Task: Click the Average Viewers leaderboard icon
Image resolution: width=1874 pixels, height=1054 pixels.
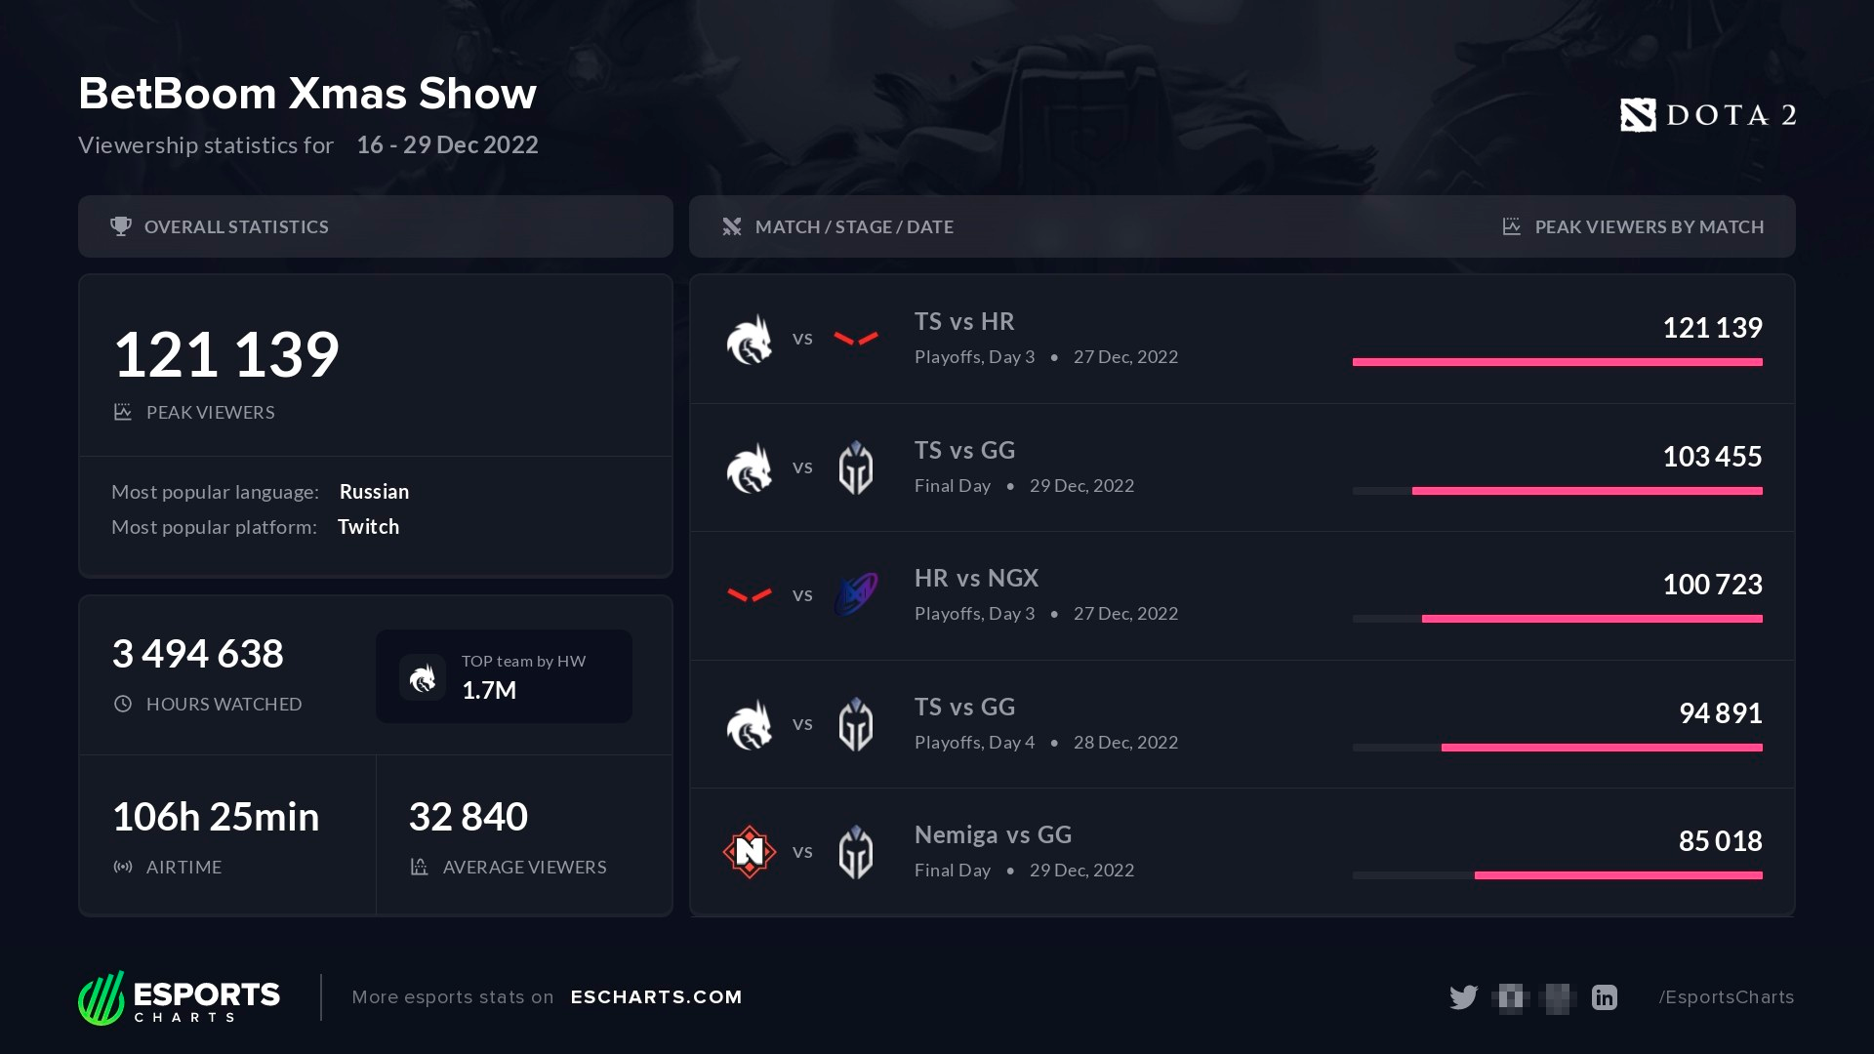Action: pyautogui.click(x=419, y=866)
